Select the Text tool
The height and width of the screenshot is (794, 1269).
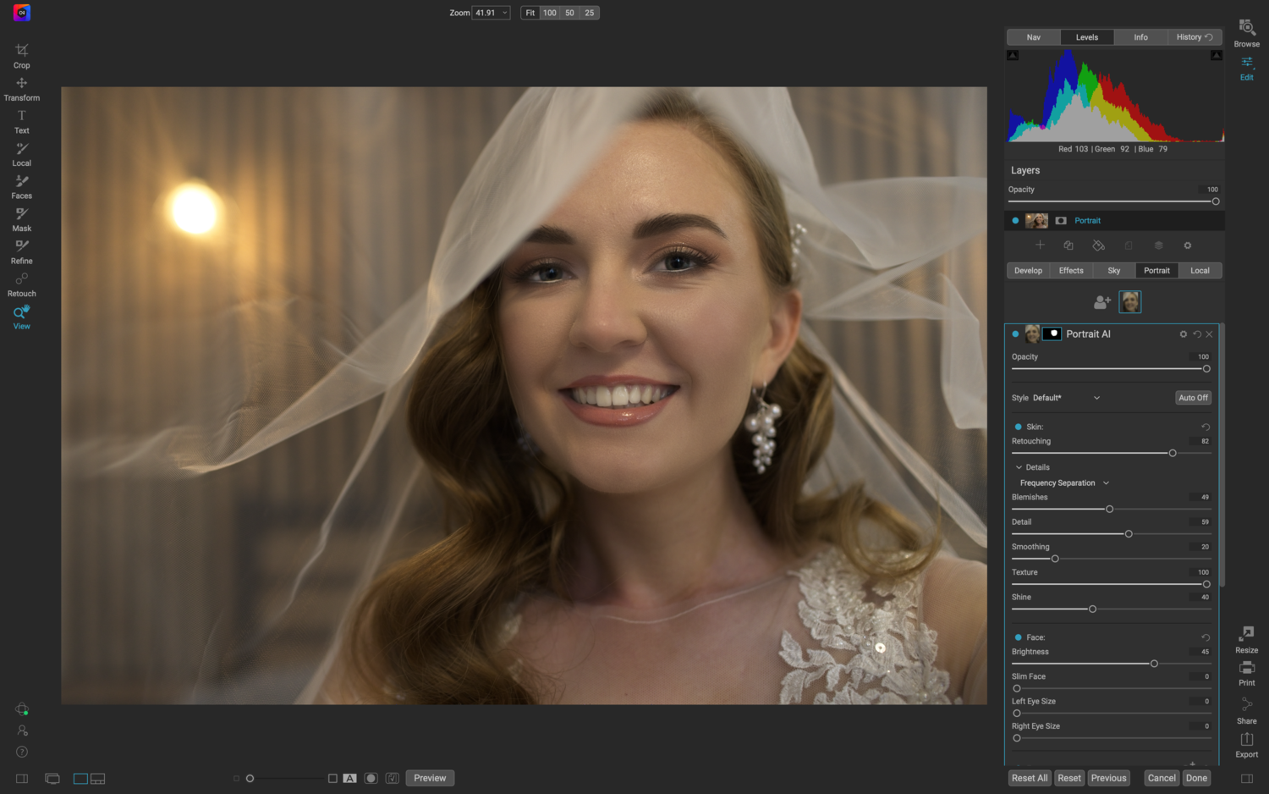point(22,117)
